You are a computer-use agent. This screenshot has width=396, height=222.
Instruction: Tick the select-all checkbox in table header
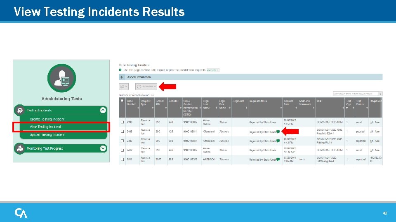point(123,101)
